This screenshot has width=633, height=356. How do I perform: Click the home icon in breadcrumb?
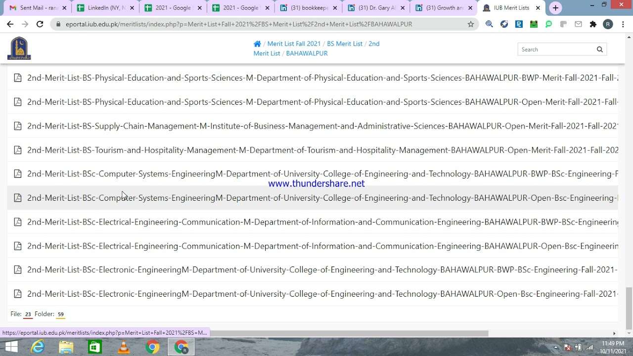[257, 44]
